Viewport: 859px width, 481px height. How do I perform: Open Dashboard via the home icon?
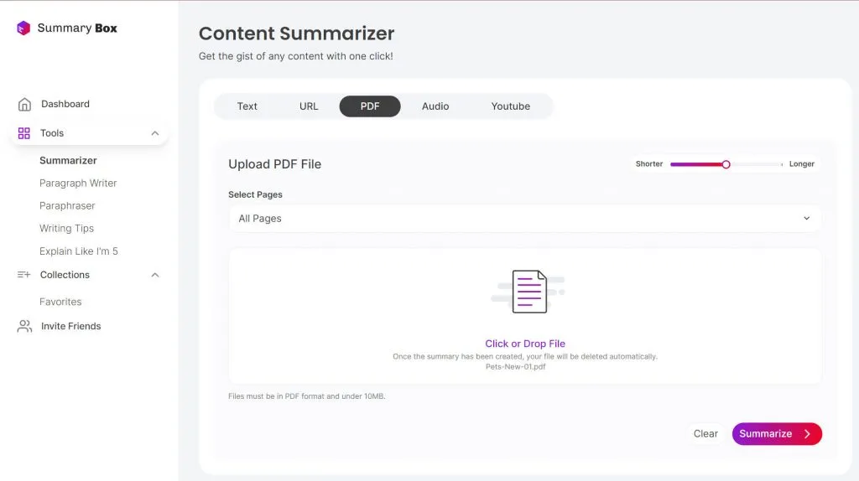click(24, 105)
